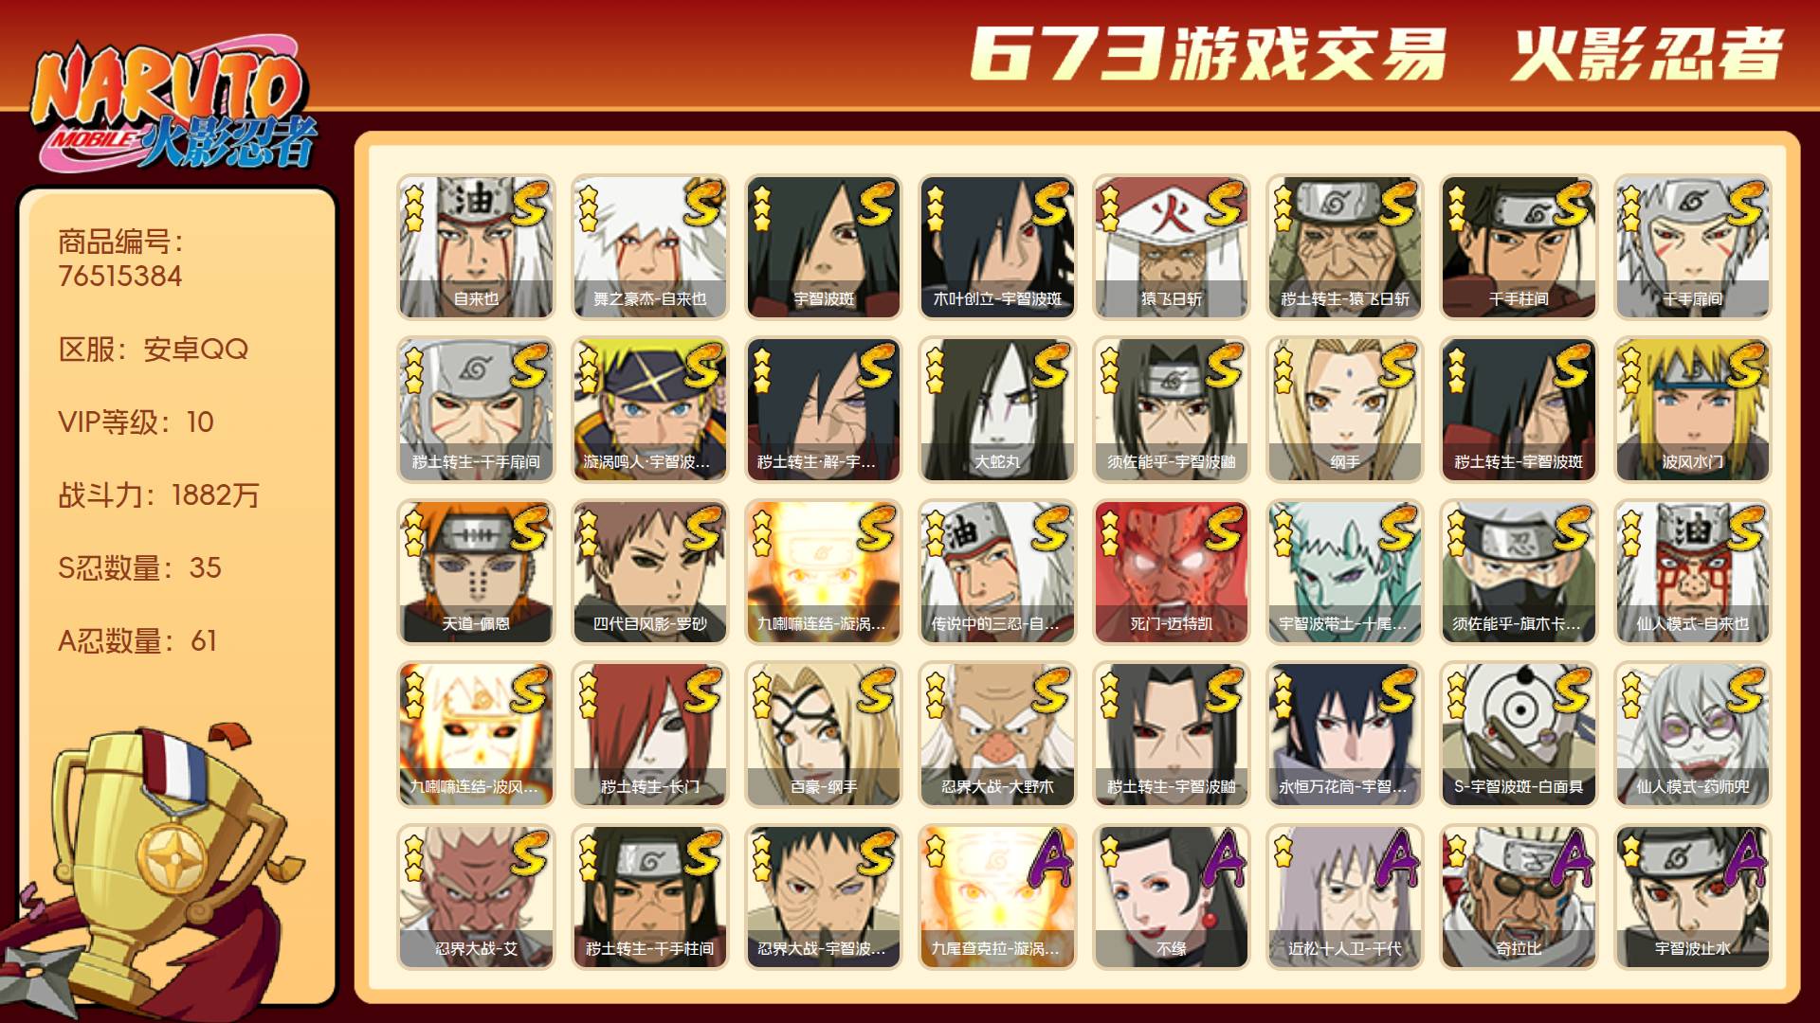Image resolution: width=1820 pixels, height=1023 pixels.
Task: Select the 仙人模式-自来也 thumbnail
Action: [x=1692, y=572]
